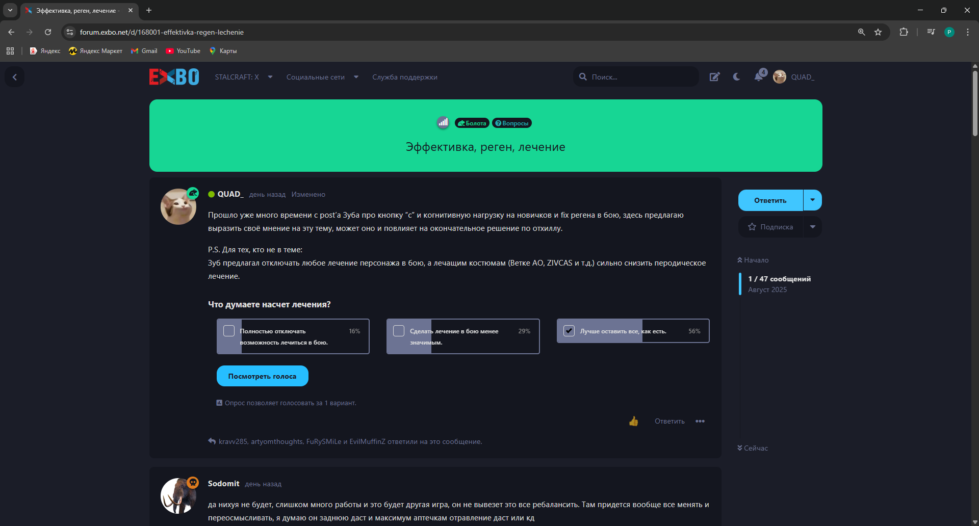The height and width of the screenshot is (526, 979).
Task: Reload the page
Action: point(48,32)
